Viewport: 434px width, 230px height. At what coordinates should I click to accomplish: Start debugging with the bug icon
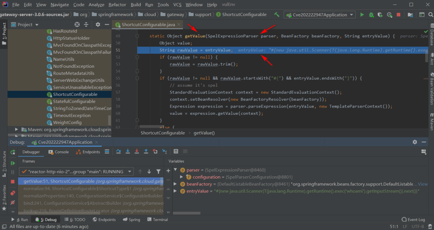click(371, 15)
